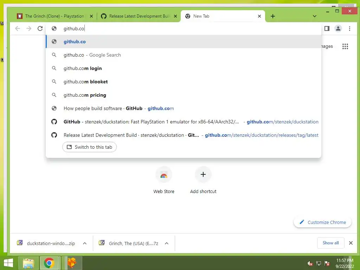This screenshot has height=270, width=360.
Task: Click the browser back arrow
Action: coord(18,28)
